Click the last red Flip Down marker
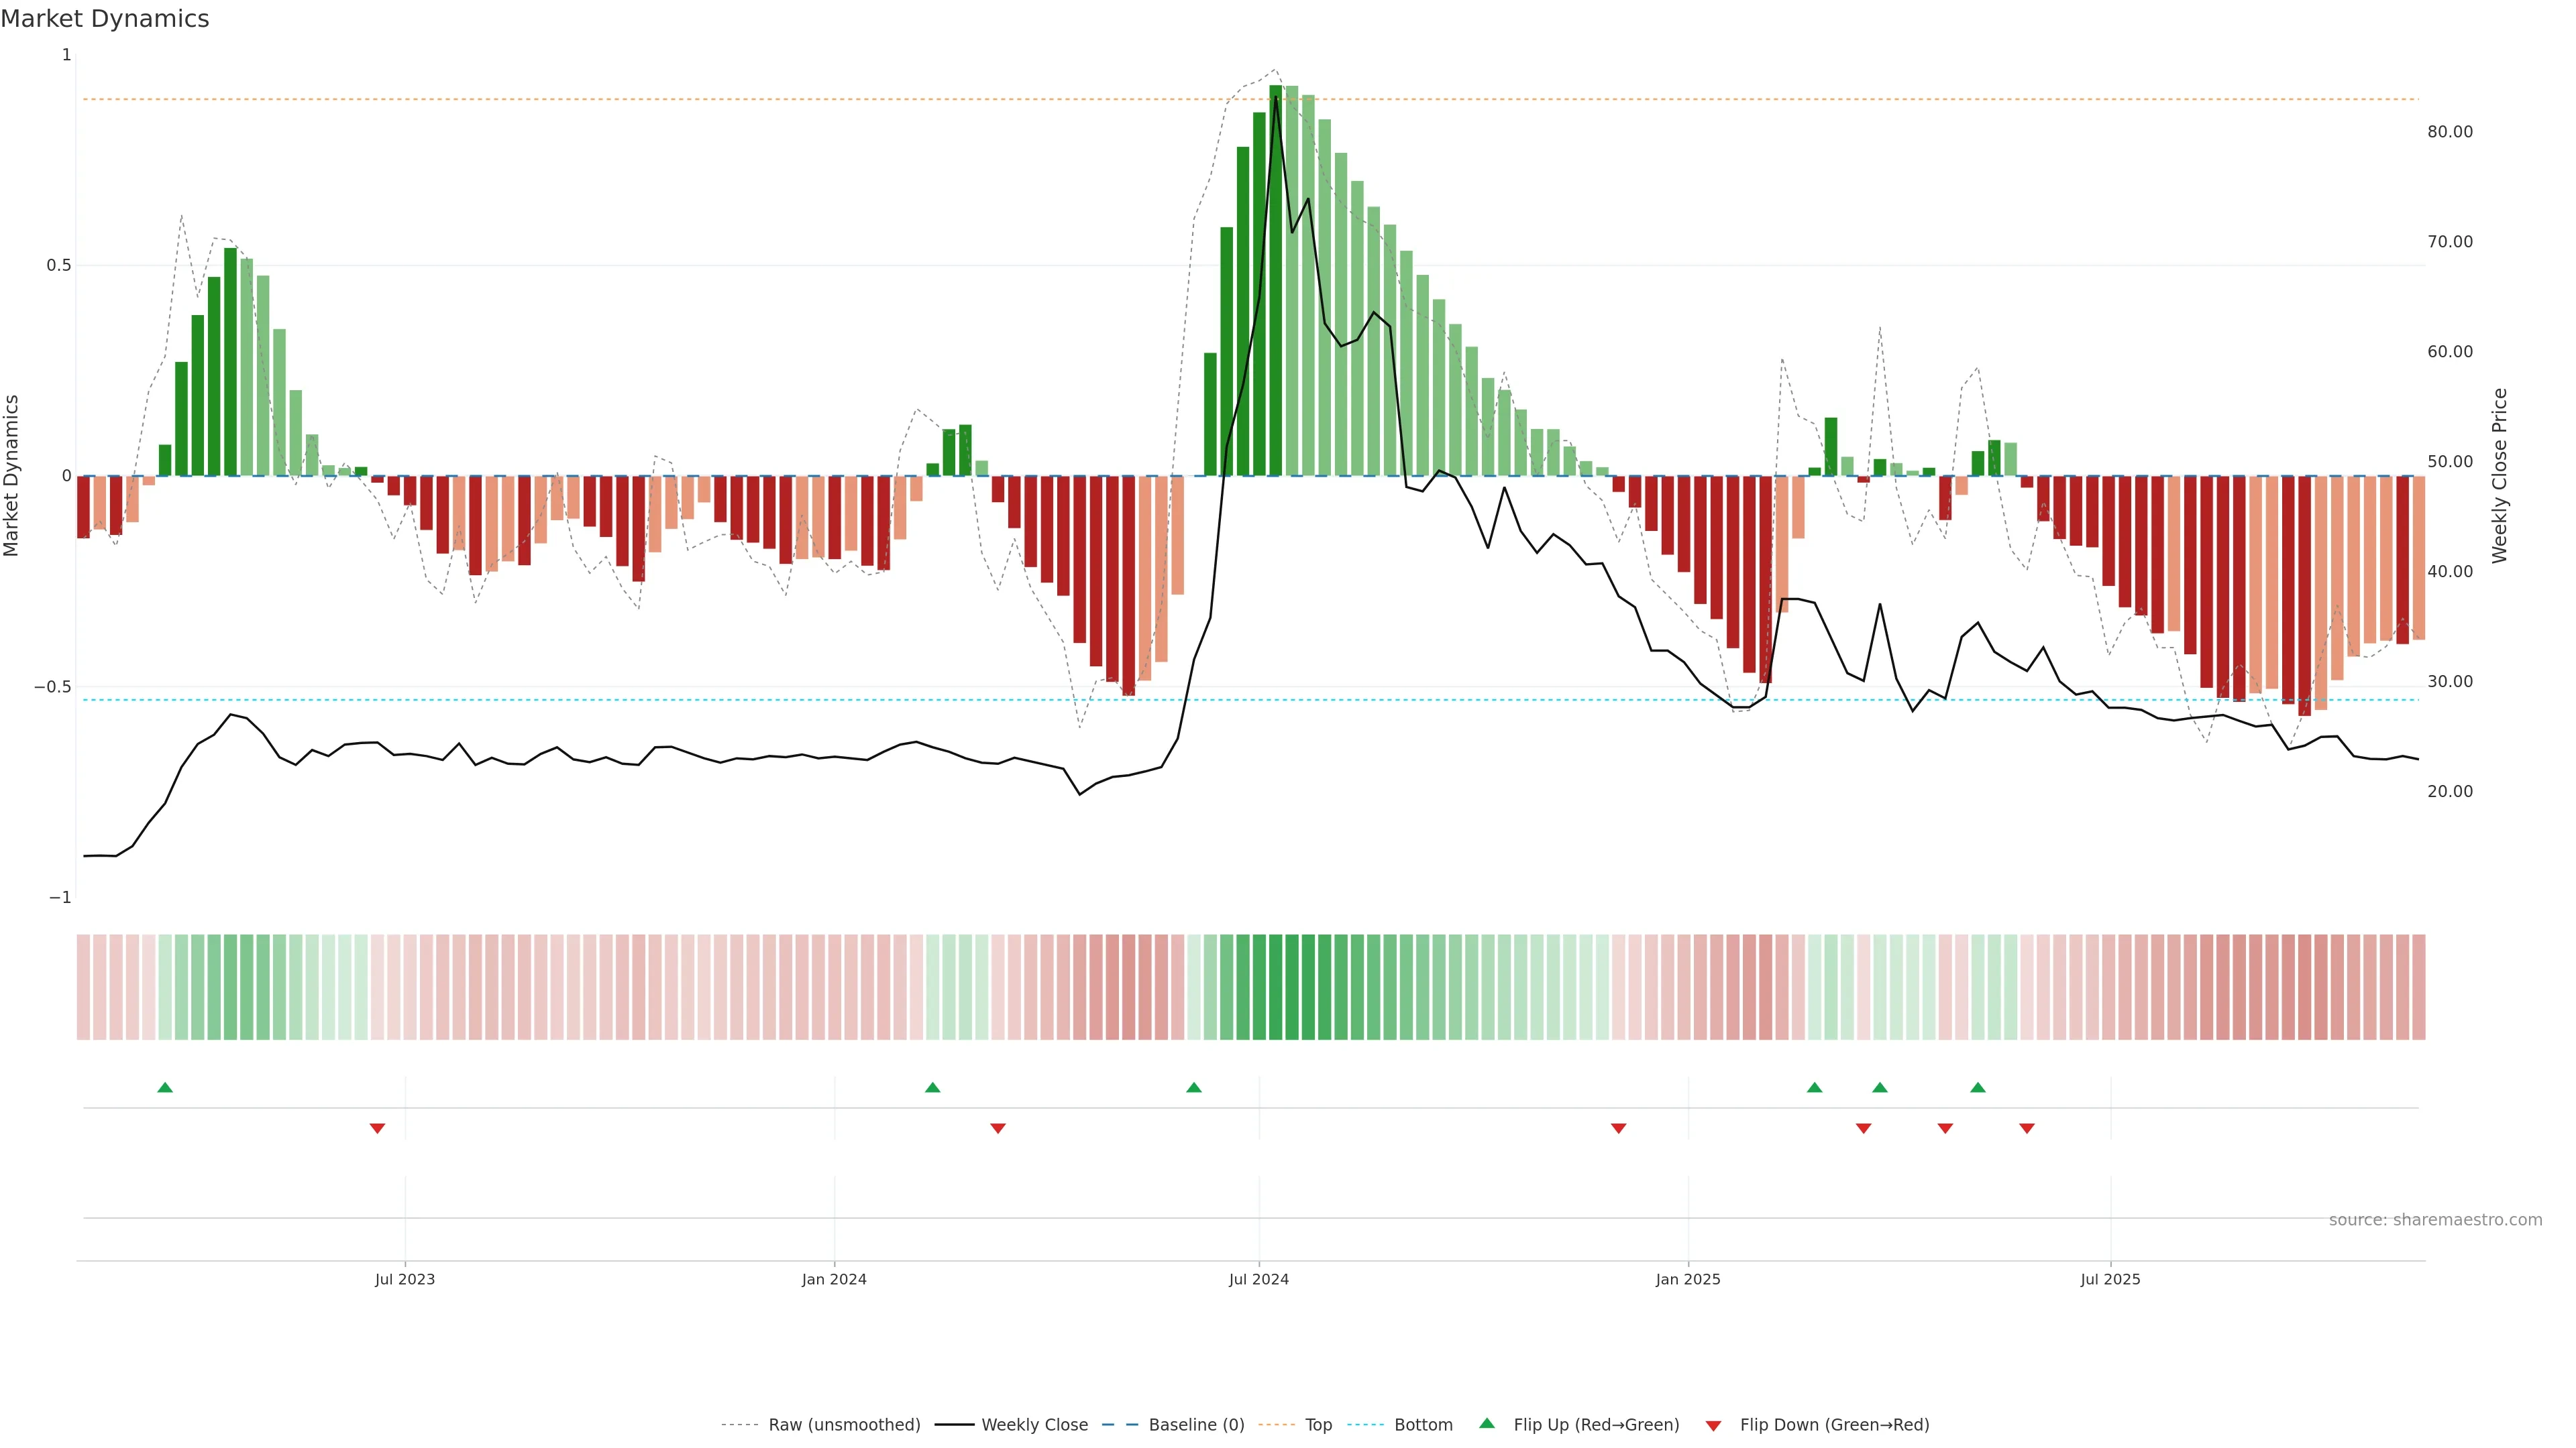The image size is (2576, 1448). [x=2026, y=1128]
